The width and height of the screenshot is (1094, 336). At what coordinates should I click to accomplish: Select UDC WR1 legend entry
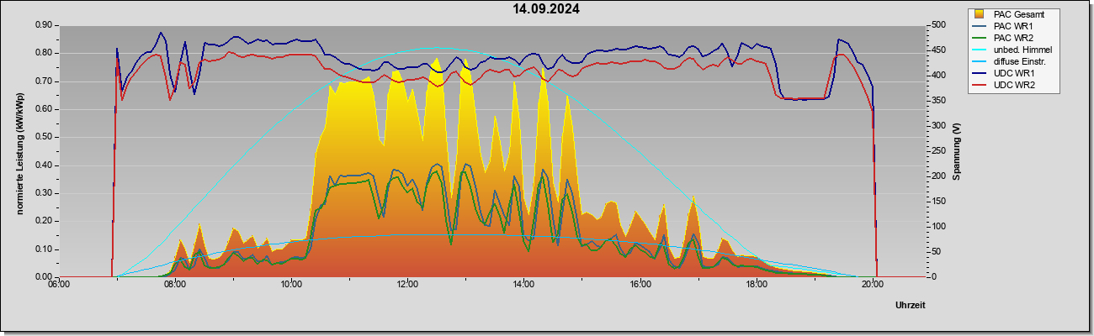[1013, 73]
